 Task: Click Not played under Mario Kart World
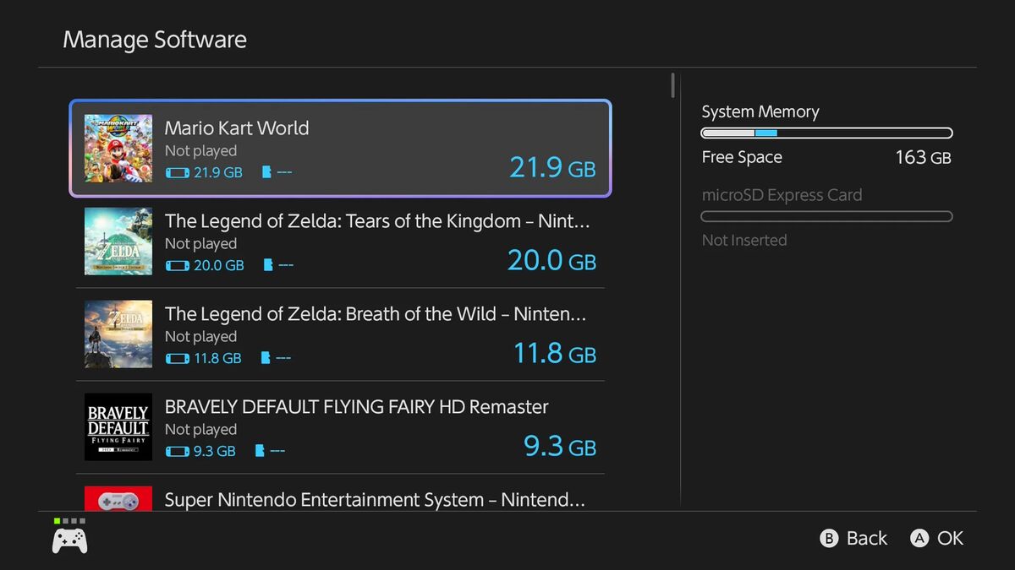click(200, 151)
